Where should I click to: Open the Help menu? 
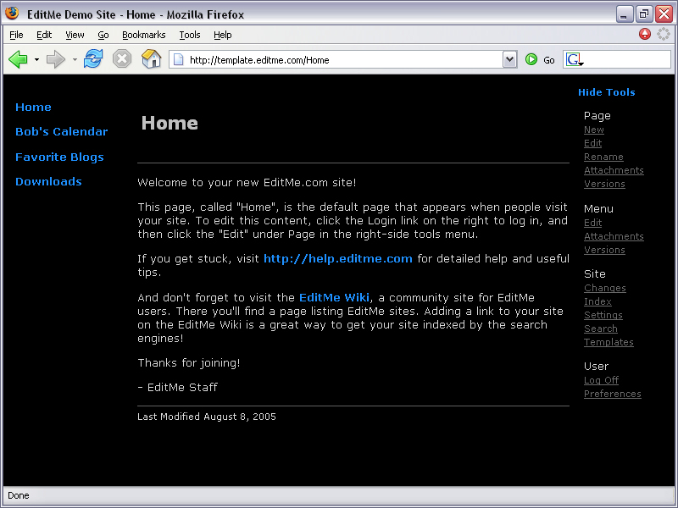pos(223,35)
